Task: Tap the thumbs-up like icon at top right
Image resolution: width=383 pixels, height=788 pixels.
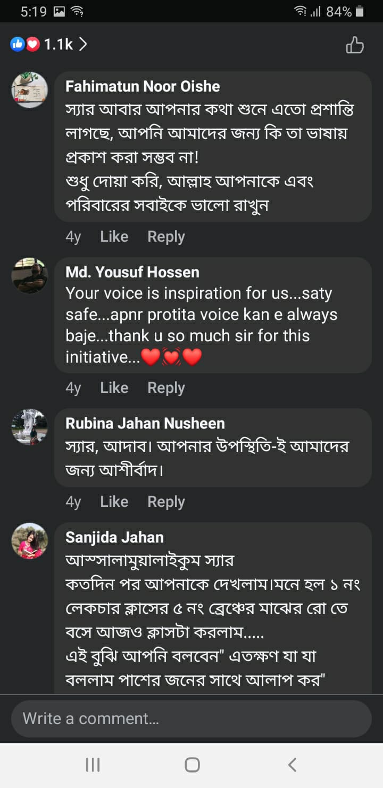Action: tap(355, 45)
